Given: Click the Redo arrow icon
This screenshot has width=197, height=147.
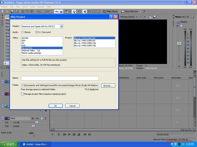Looking at the screenshot, I should 47,12.
